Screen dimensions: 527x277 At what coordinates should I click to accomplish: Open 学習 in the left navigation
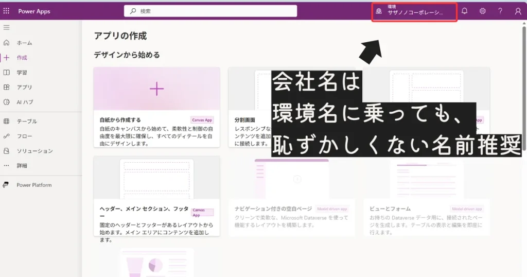pos(22,73)
